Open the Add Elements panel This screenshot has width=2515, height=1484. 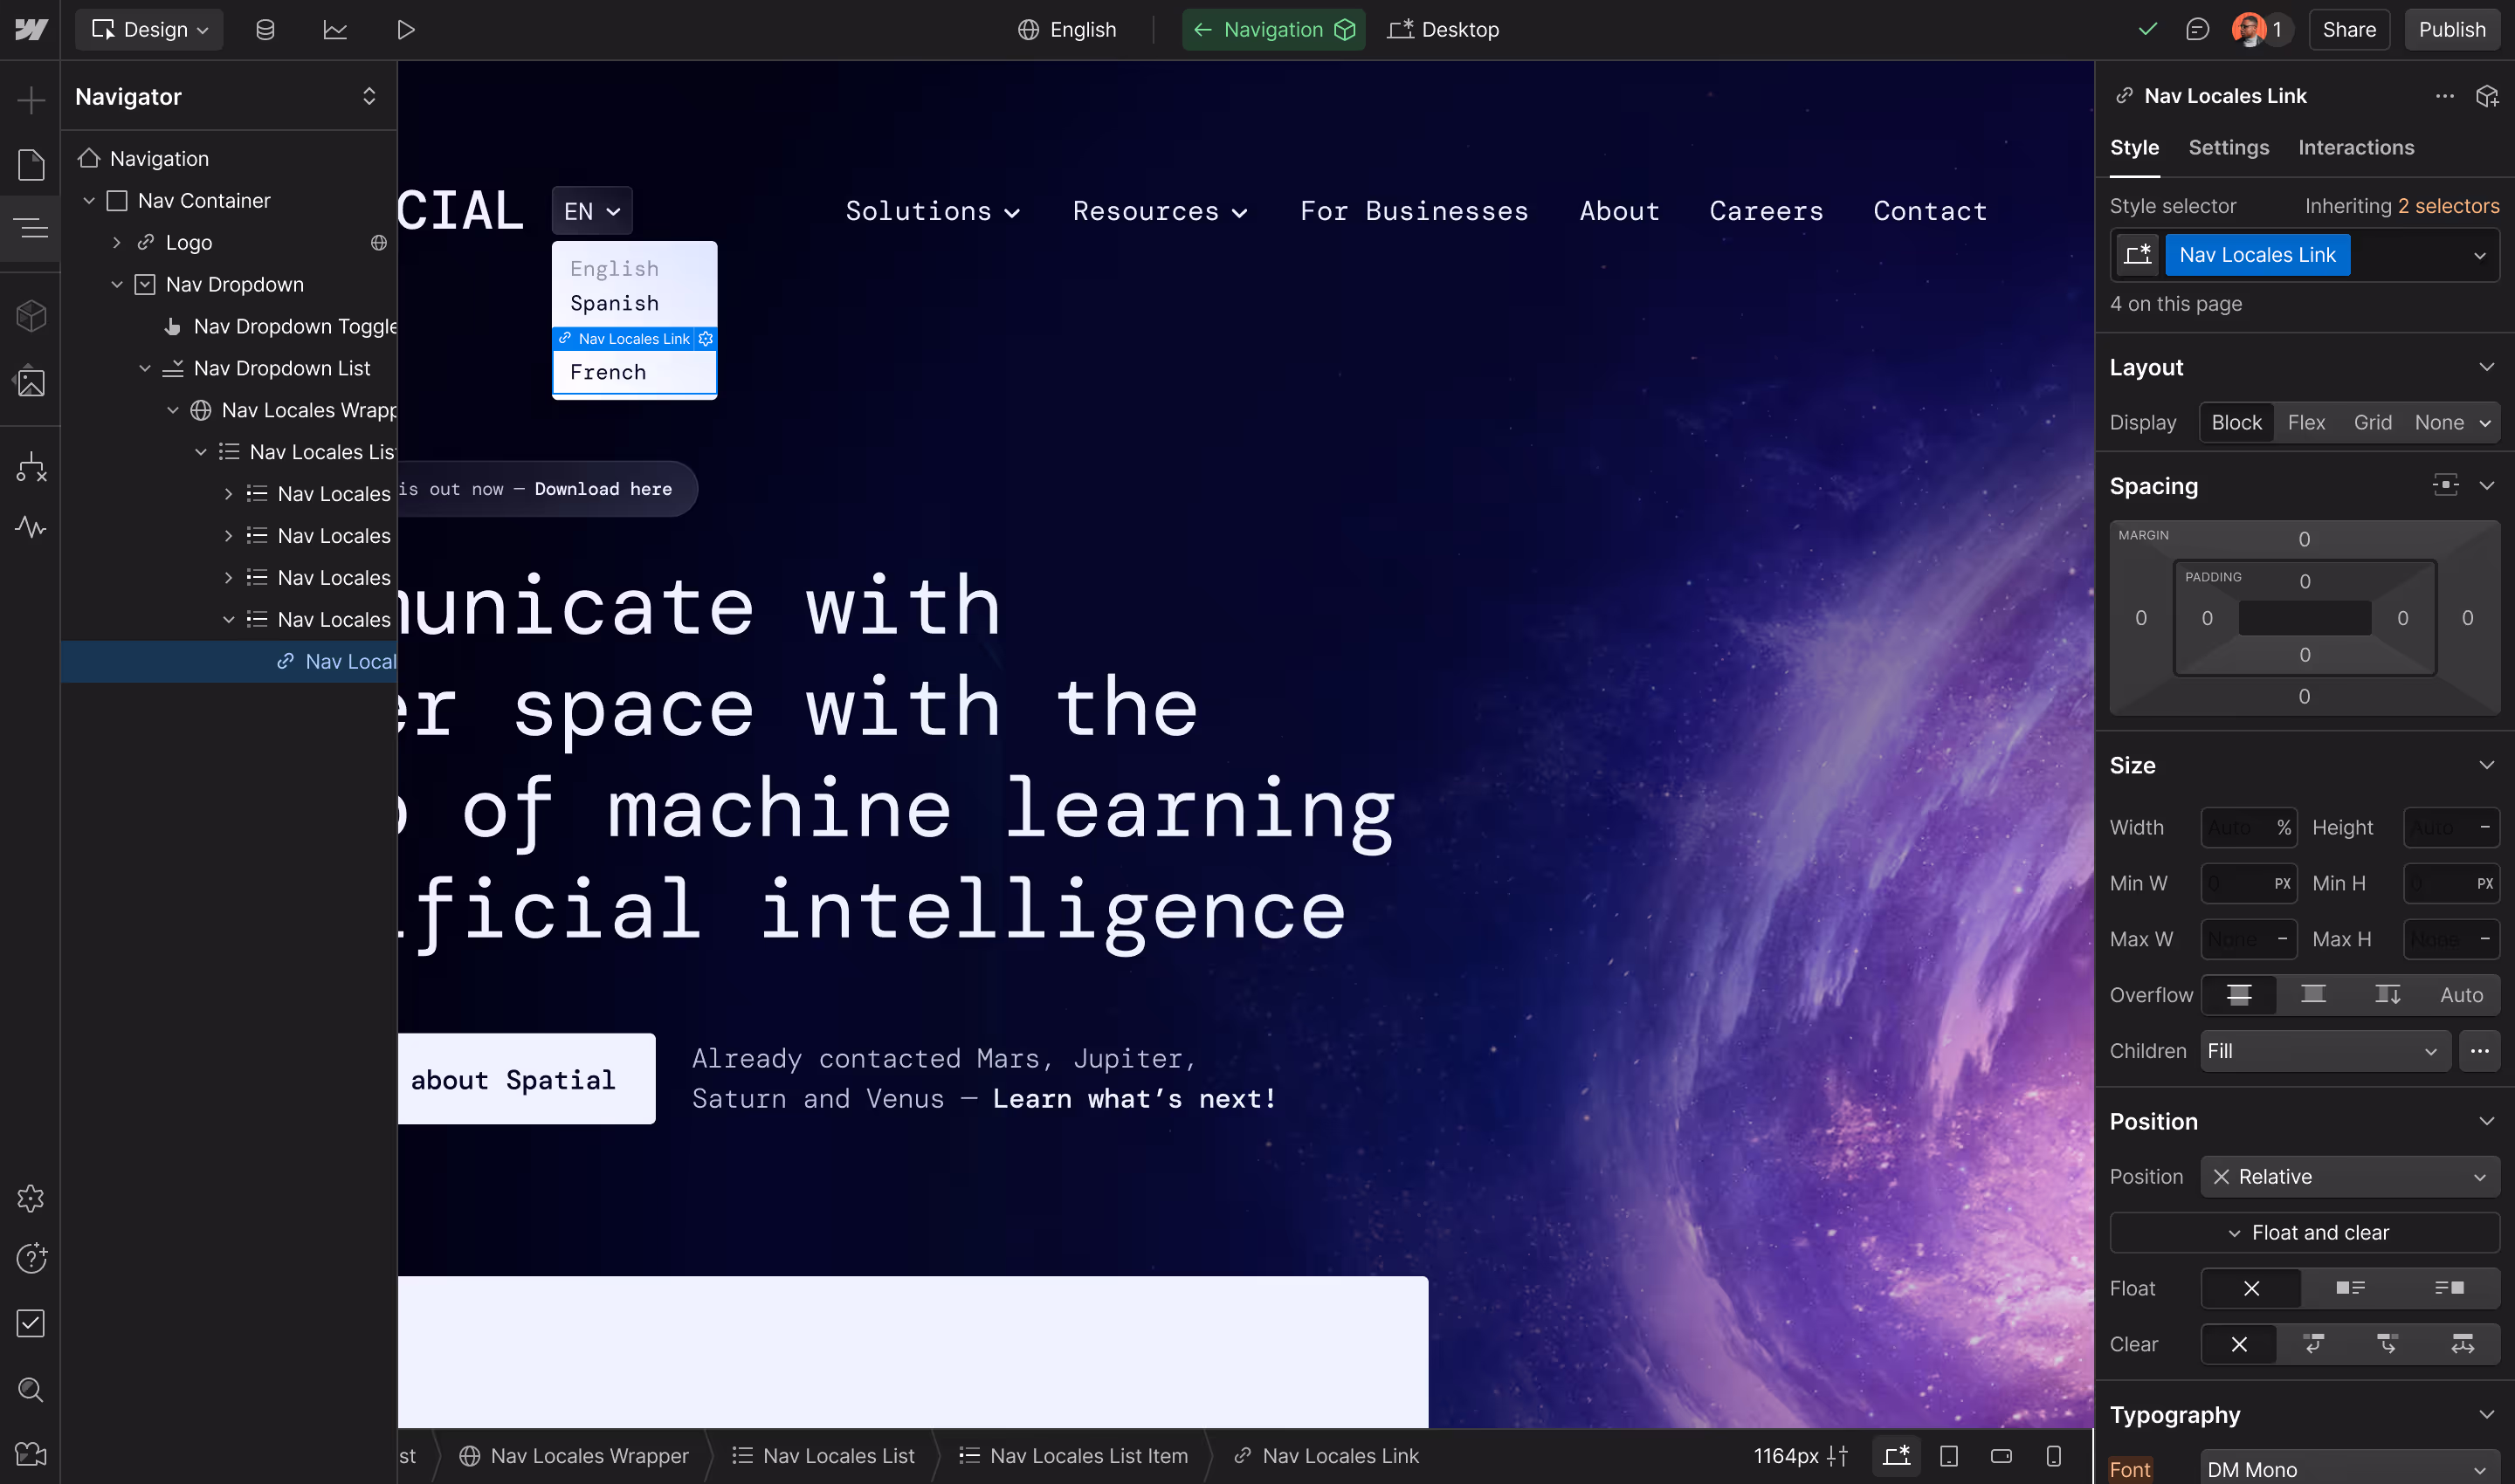click(x=31, y=100)
